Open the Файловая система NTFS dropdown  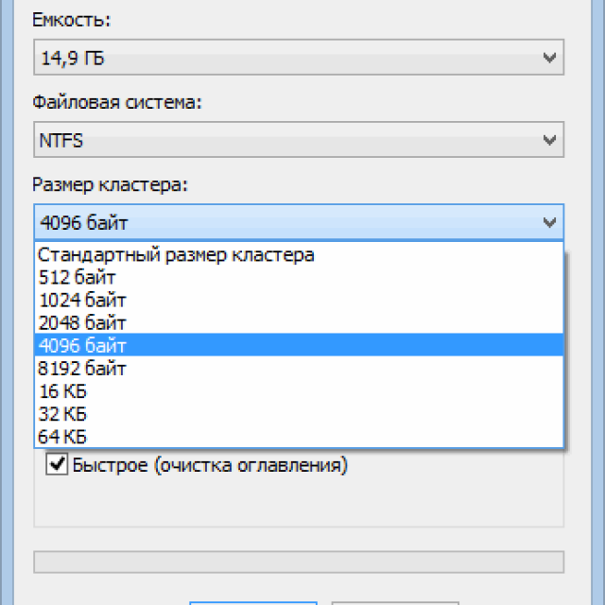[x=299, y=139]
